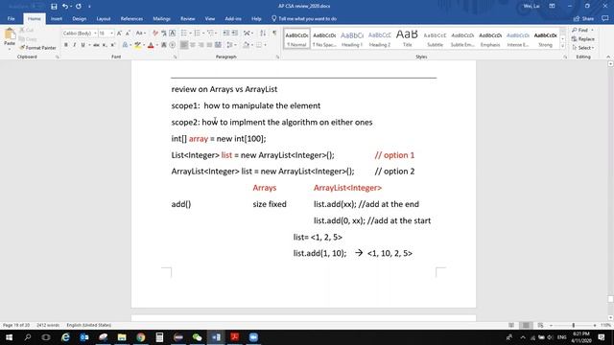614x345 pixels.
Task: Toggle italic formatting
Action: click(75, 45)
